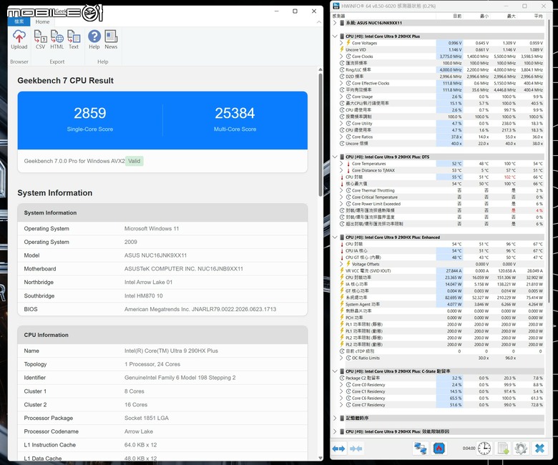Collapse the C-State residency group

click(x=335, y=371)
